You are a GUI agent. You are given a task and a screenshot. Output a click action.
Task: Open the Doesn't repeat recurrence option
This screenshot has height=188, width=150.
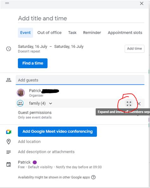(29, 51)
